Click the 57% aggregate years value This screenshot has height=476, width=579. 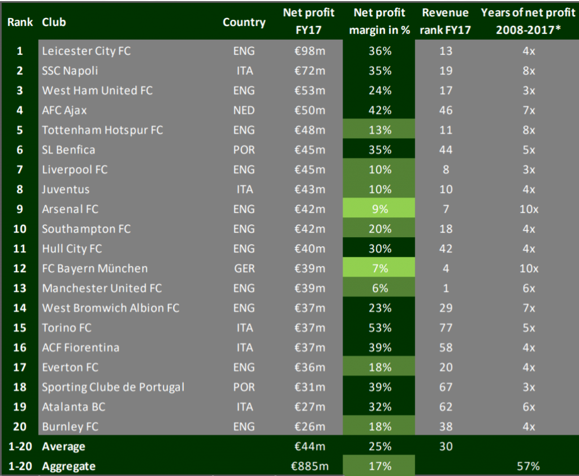528,466
